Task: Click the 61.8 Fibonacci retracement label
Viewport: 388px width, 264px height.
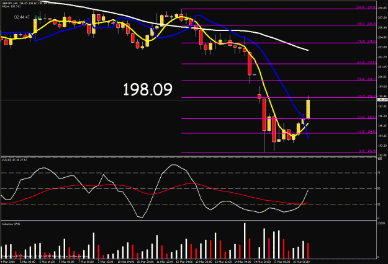Action: click(x=367, y=63)
